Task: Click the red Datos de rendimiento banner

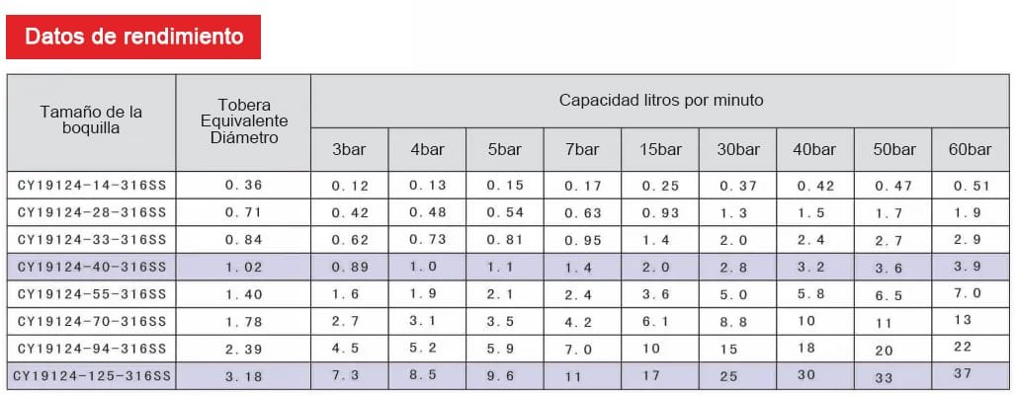Action: click(133, 38)
